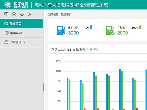Viewport: 147px width, 110px height.
Task: Click the 125 y-axis label
Action: [x=58, y=61]
